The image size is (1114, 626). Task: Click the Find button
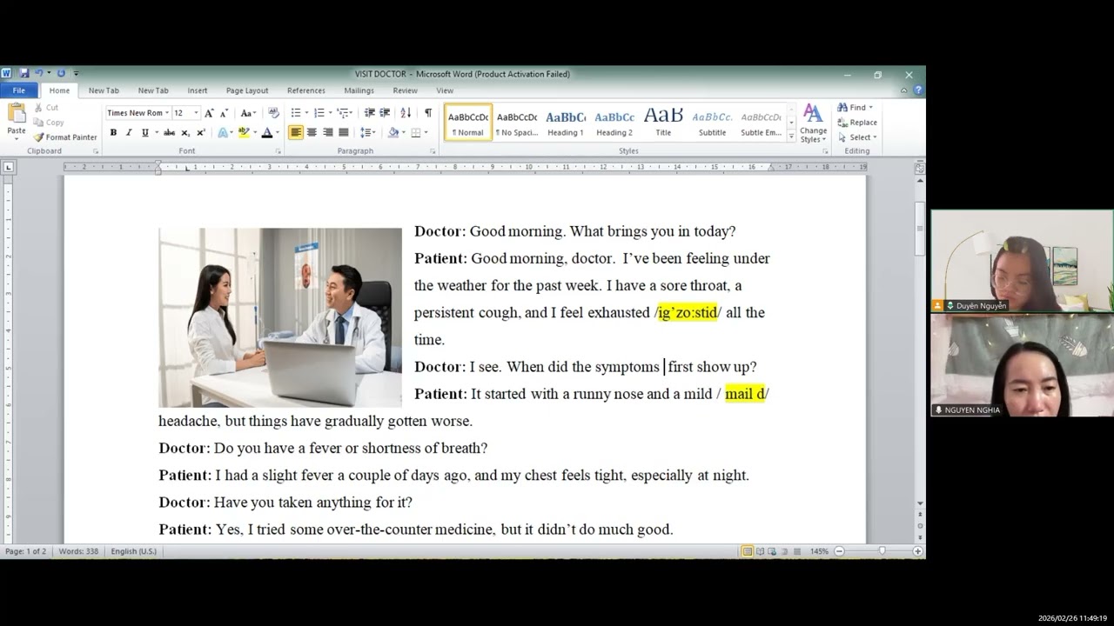855,108
